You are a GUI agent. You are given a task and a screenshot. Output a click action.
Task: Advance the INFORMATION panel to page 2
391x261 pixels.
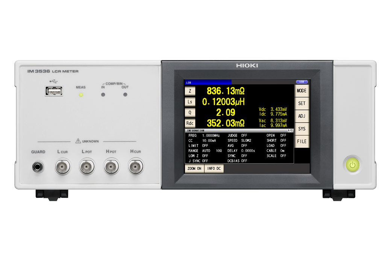(x=290, y=130)
